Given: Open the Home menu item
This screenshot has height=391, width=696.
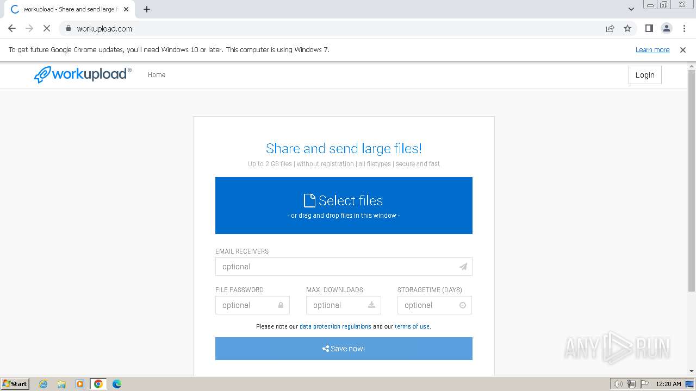Looking at the screenshot, I should (157, 75).
